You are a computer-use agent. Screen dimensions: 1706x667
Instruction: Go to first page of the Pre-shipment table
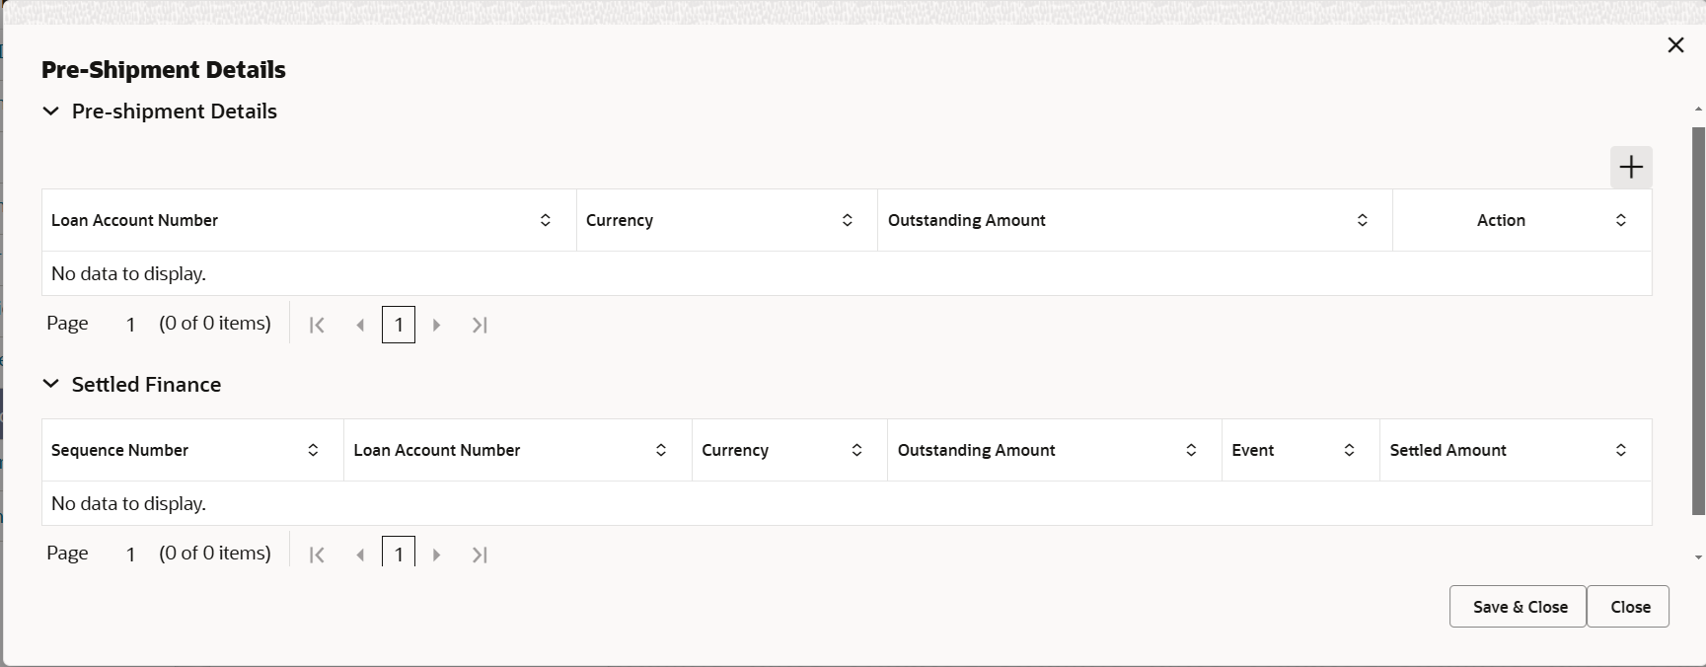(317, 325)
